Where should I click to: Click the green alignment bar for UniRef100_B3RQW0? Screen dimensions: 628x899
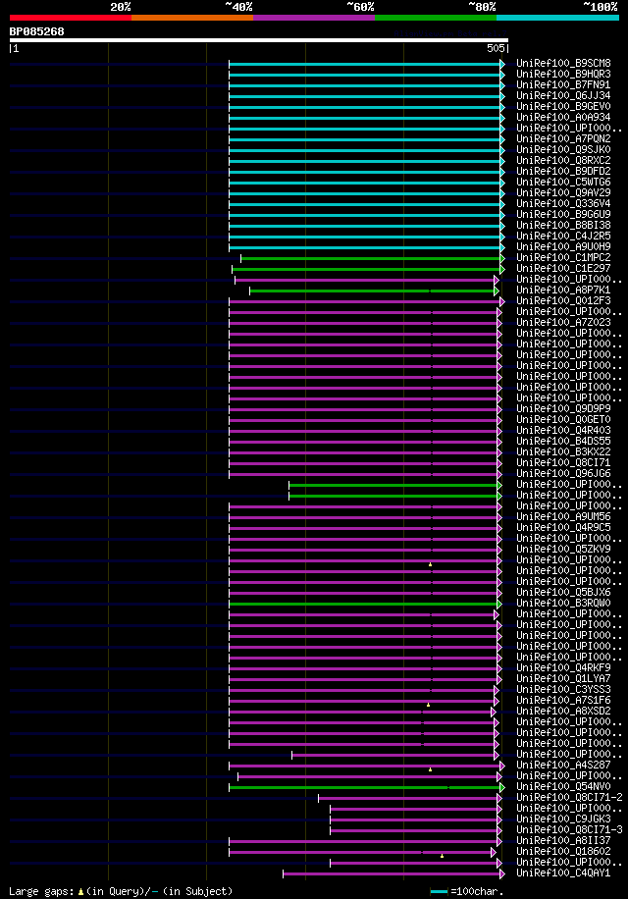365,604
